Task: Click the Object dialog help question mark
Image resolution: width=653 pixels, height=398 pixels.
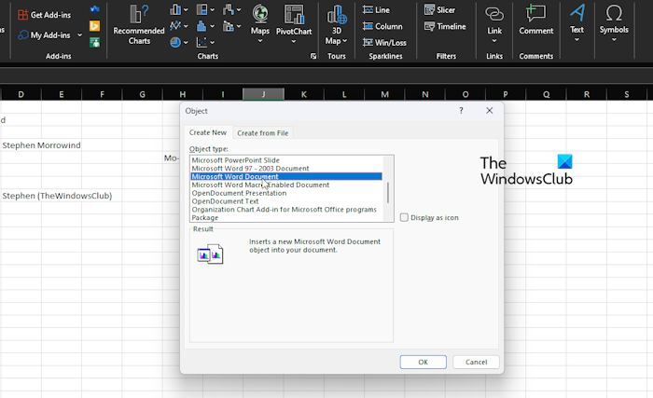Action: coord(461,110)
